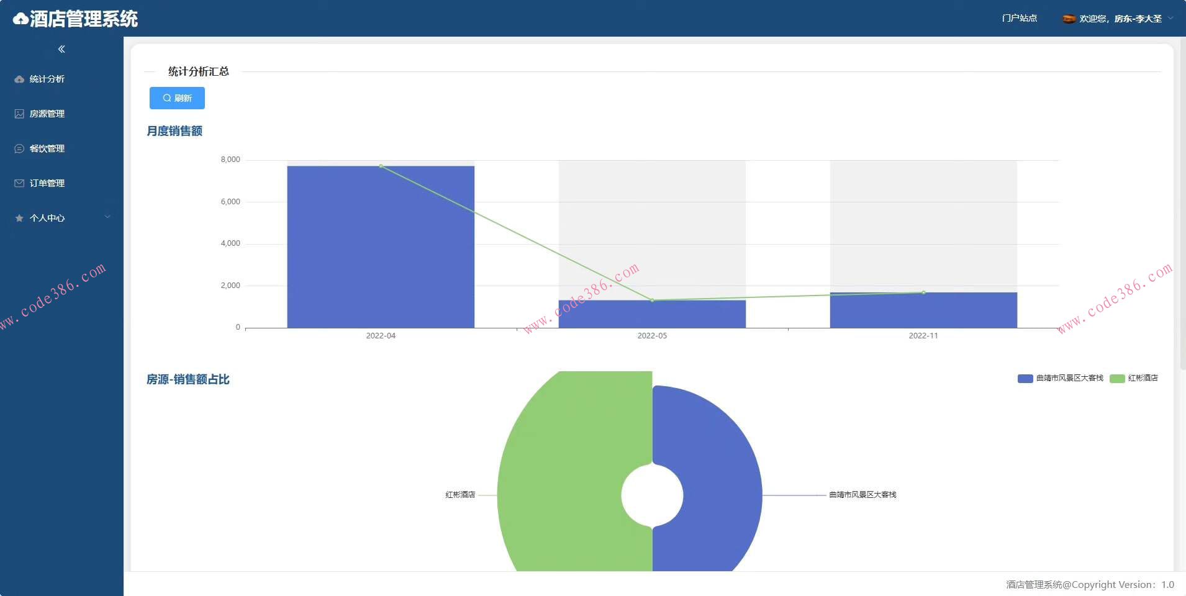Click the 2022-11 axis label
The width and height of the screenshot is (1186, 596).
click(923, 336)
